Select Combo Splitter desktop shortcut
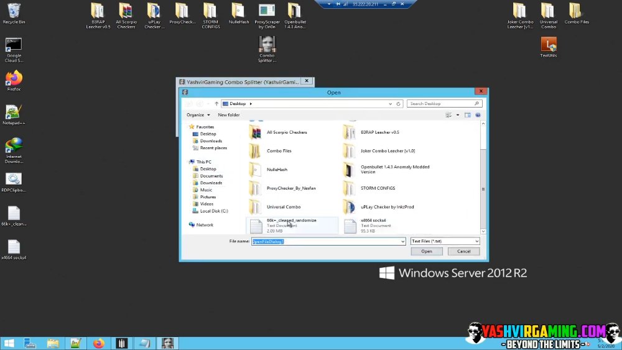The width and height of the screenshot is (622, 350). pyautogui.click(x=267, y=49)
